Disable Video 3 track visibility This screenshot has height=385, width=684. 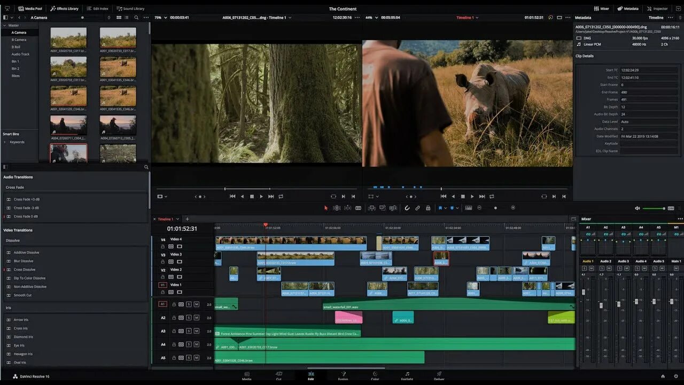point(179,261)
